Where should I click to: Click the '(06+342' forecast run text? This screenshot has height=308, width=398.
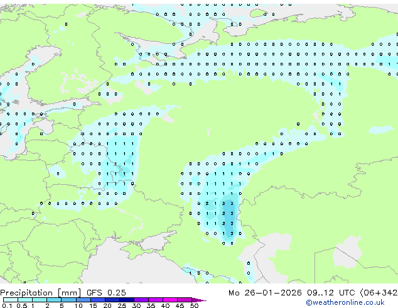(x=379, y=293)
